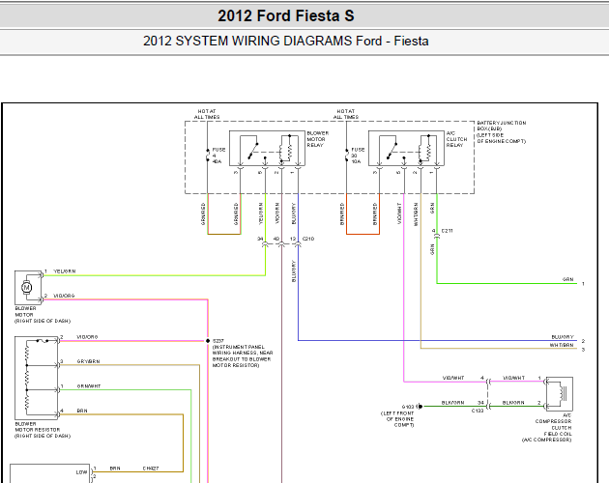This screenshot has width=609, height=483.
Task: Click the Fuse 4 40A symbol
Action: [x=208, y=155]
